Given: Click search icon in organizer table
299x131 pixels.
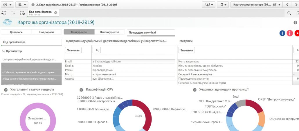Looking at the screenshot, I should tap(97, 50).
